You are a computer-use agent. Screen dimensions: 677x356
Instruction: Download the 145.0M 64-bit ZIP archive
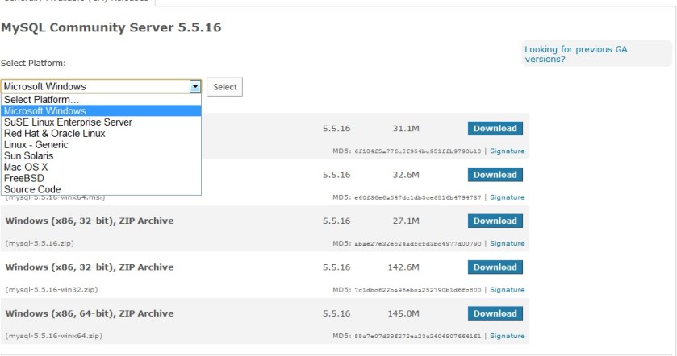coord(495,313)
